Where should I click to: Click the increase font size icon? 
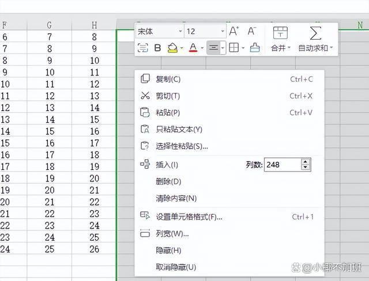(x=234, y=31)
